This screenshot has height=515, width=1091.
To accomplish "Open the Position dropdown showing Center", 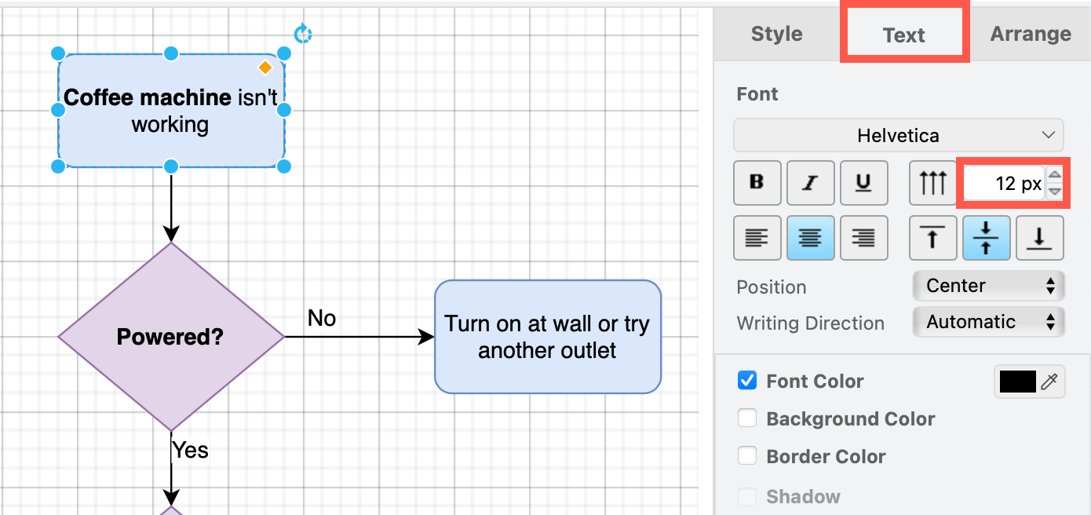I will pyautogui.click(x=988, y=286).
